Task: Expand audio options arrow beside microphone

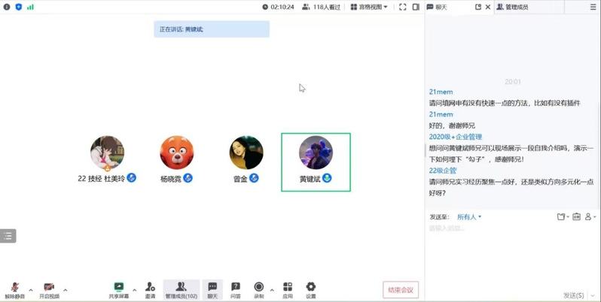Action: click(31, 289)
